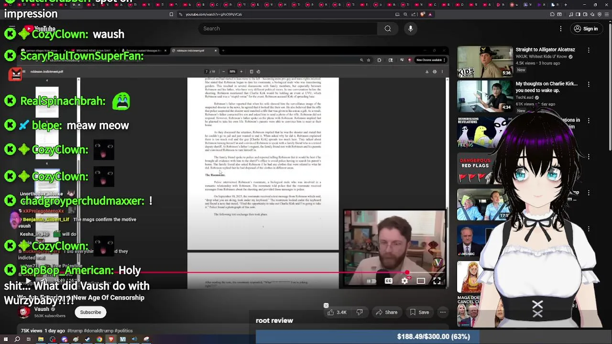Print the PDF from viewer toolbar
The height and width of the screenshot is (344, 612).
pyautogui.click(x=435, y=72)
